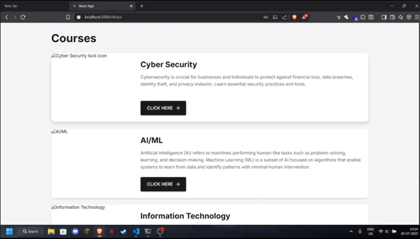The height and width of the screenshot is (239, 420).
Task: Reload the page with the refresh icon
Action: point(23,17)
